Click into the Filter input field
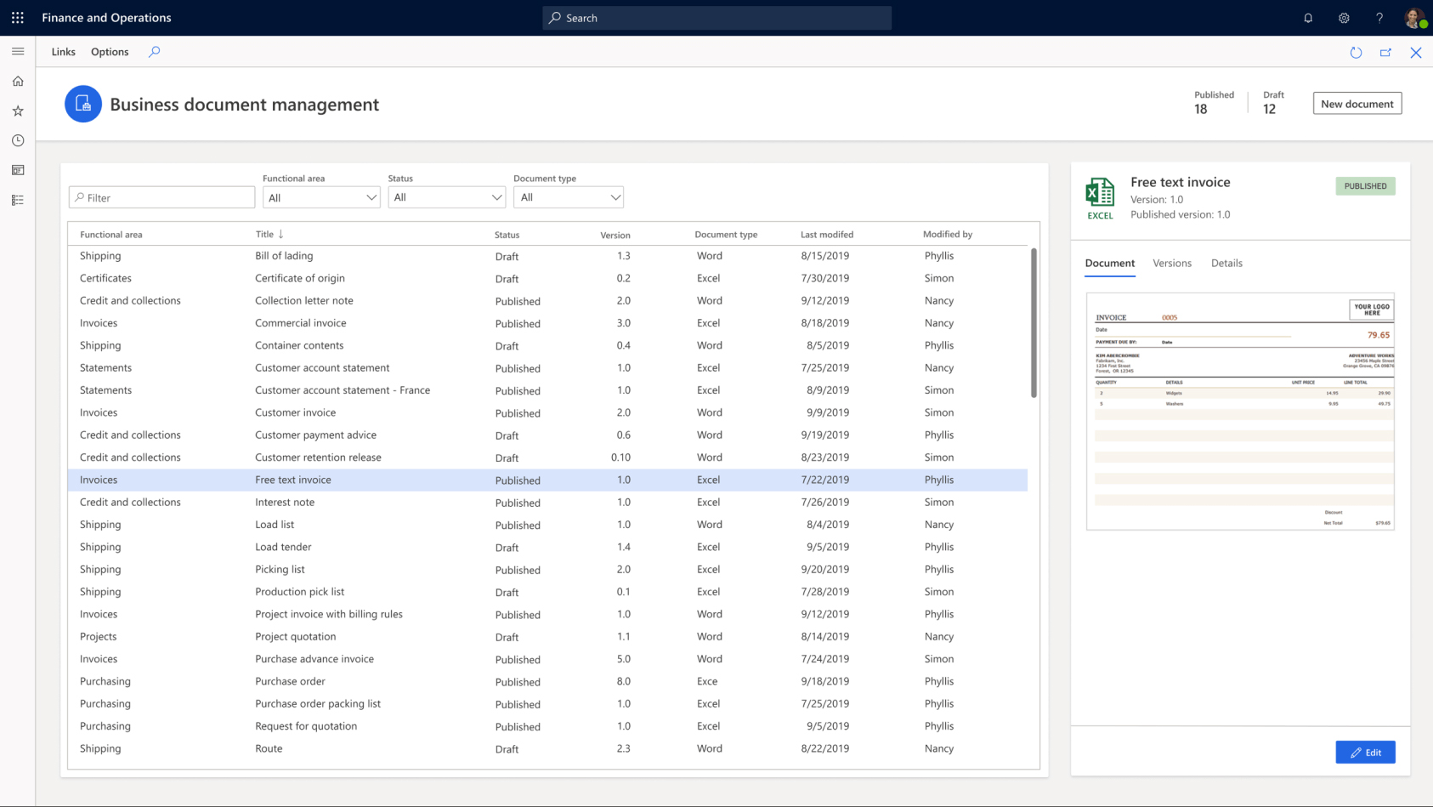The width and height of the screenshot is (1433, 807). (x=161, y=197)
